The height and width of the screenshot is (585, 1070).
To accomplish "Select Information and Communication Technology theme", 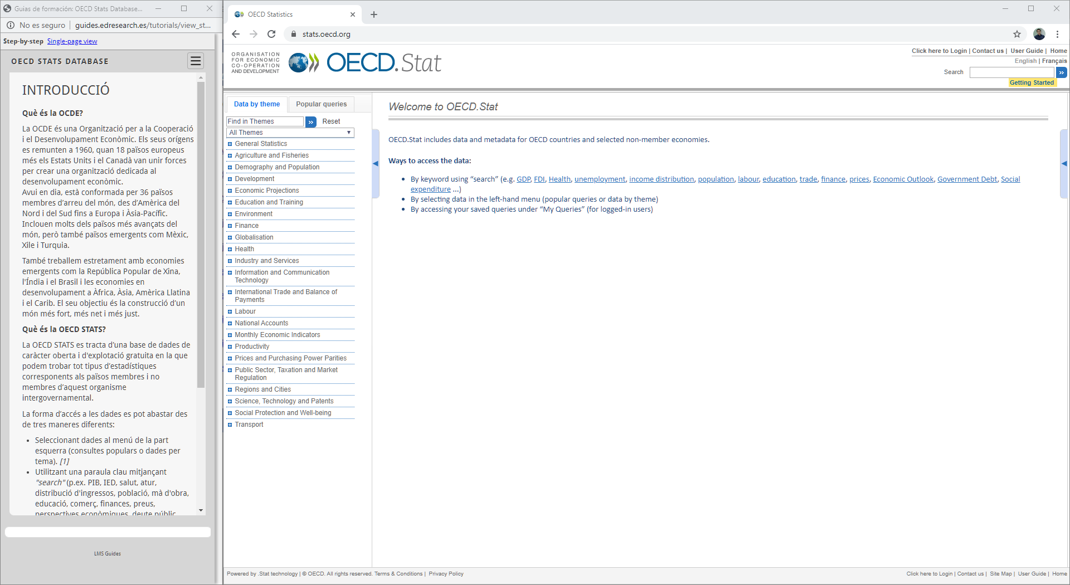I will click(282, 276).
